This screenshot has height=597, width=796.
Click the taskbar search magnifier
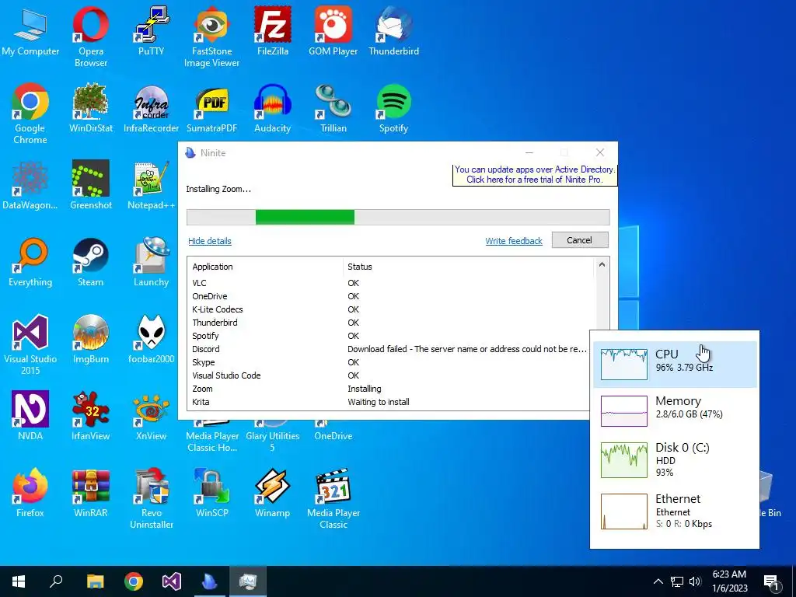click(56, 581)
